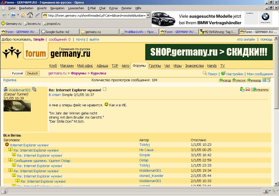Click the Waldemar001 avatar image
Viewport: 279px width, 196px height.
click(17, 106)
